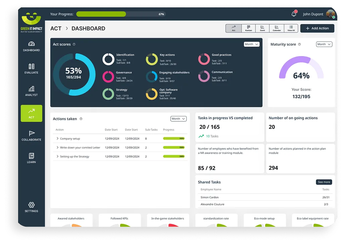
Task: Open the ACT breadcrumb link
Action: (x=56, y=28)
